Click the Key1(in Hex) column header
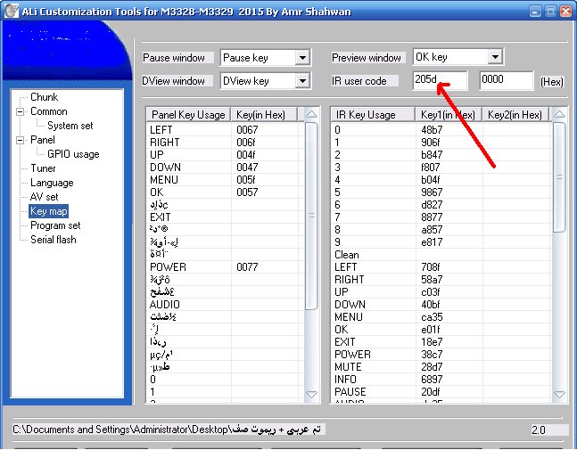 (449, 115)
